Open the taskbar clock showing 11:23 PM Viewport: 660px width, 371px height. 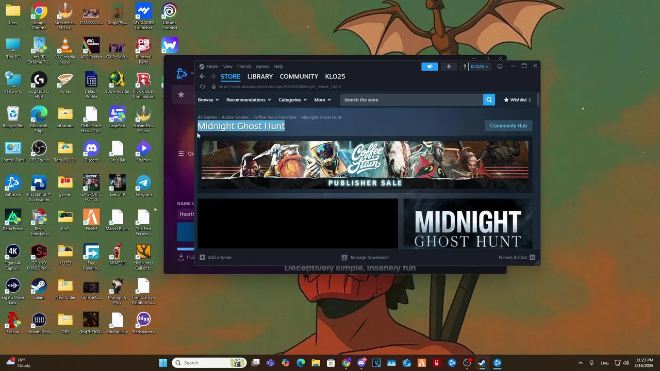645,363
